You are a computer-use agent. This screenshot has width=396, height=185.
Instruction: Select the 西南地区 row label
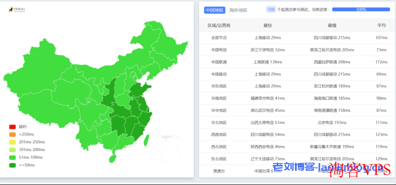click(x=219, y=135)
